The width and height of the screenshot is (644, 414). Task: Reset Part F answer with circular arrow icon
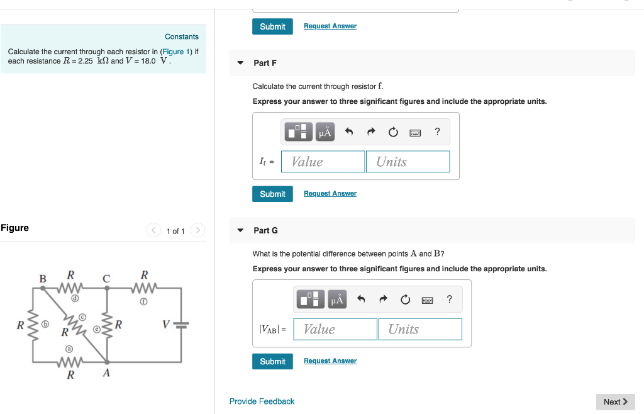point(392,131)
